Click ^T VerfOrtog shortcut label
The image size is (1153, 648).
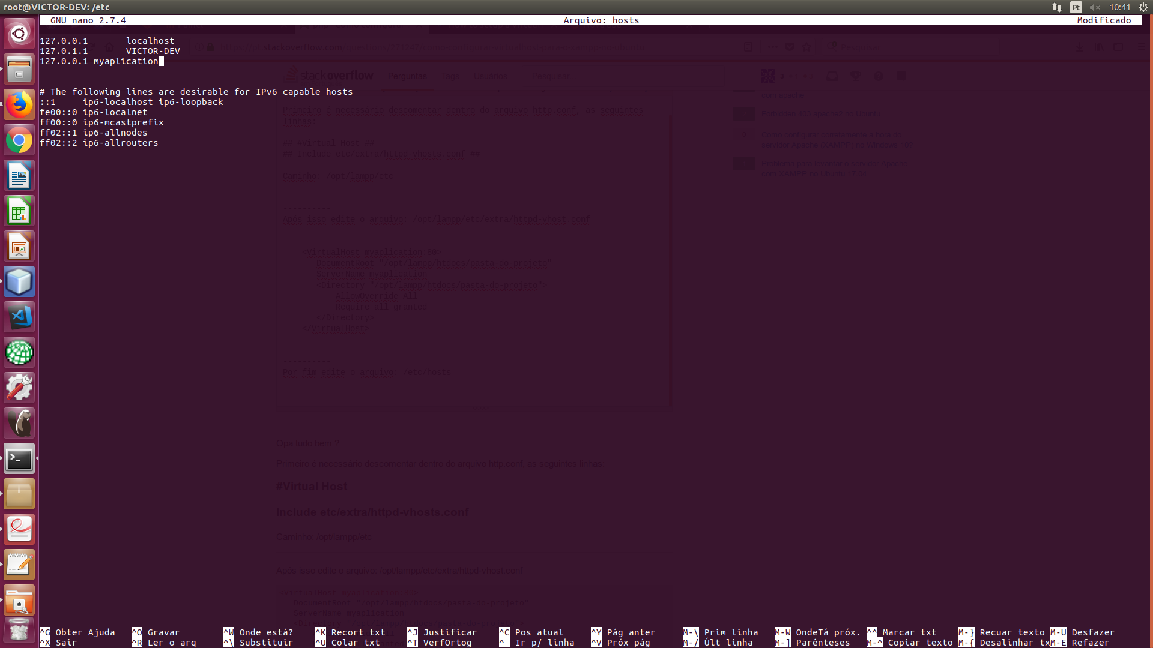(x=440, y=643)
